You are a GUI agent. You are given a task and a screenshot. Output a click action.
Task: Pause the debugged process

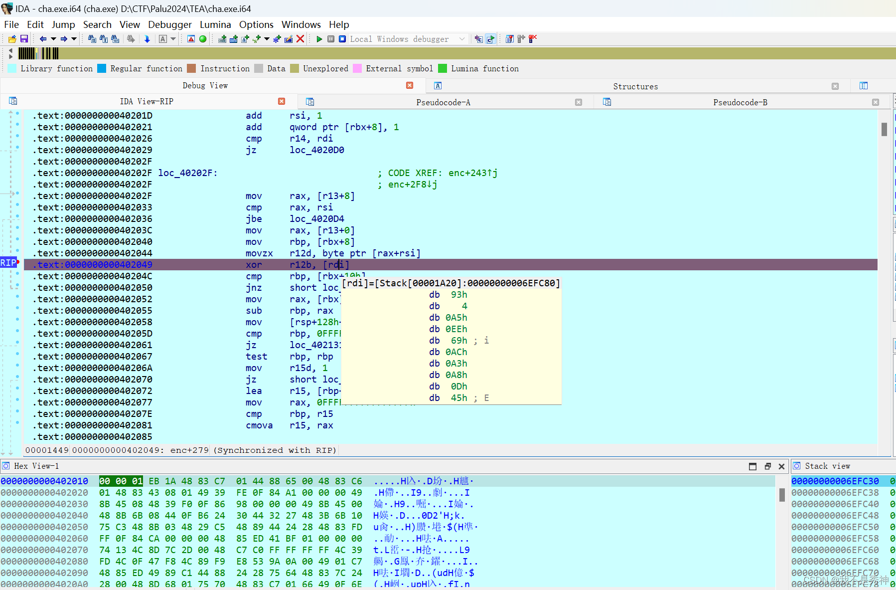[331, 39]
